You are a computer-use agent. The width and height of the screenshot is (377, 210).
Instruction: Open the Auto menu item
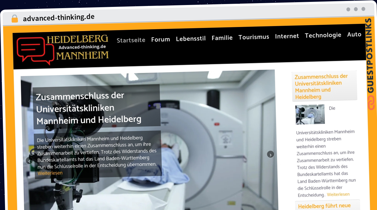354,34
